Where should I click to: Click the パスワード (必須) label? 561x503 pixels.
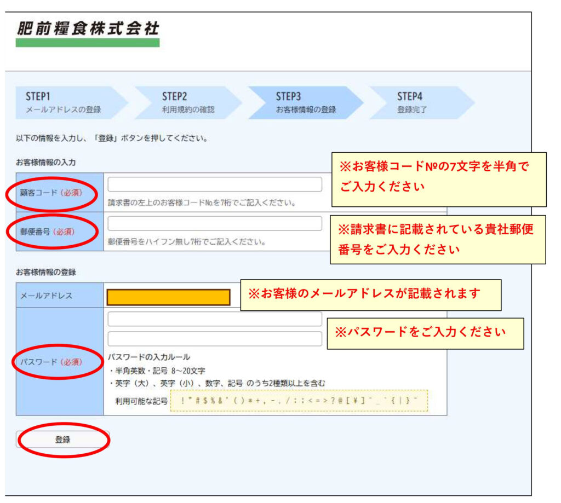coord(51,362)
